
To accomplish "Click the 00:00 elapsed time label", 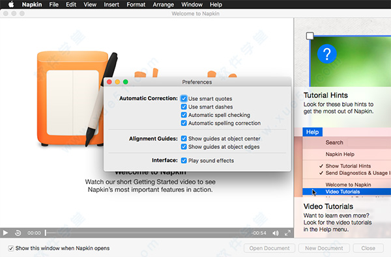I will (34, 233).
